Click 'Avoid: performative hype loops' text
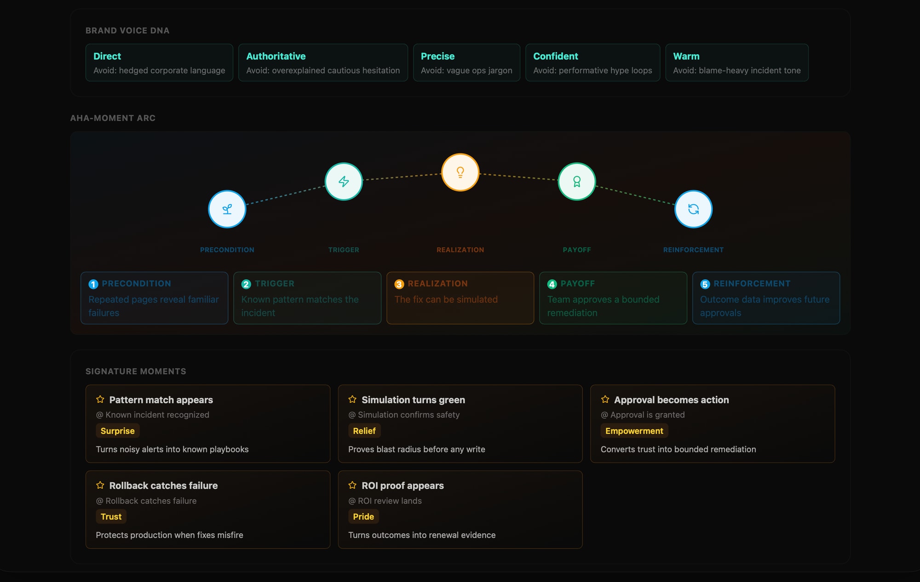 coord(592,70)
